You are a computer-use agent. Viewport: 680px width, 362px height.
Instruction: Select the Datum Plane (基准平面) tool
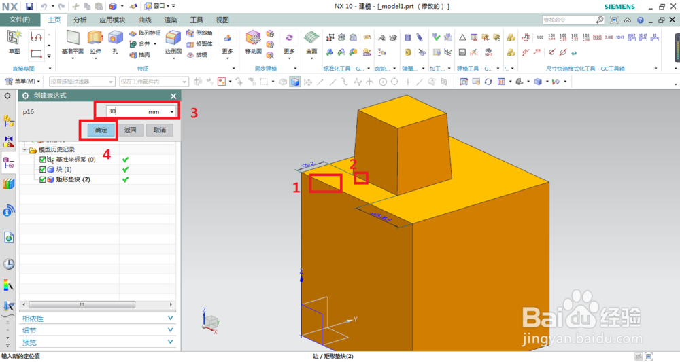pyautogui.click(x=73, y=38)
